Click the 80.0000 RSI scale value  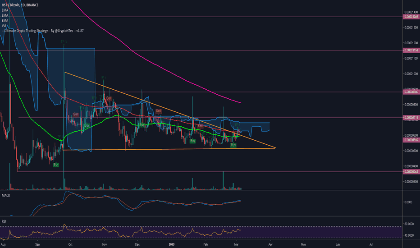point(408,224)
